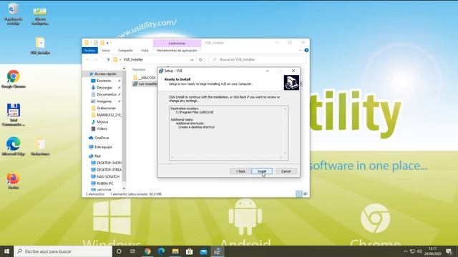Open Descargas in quick access
The width and height of the screenshot is (458, 257).
coord(104,88)
